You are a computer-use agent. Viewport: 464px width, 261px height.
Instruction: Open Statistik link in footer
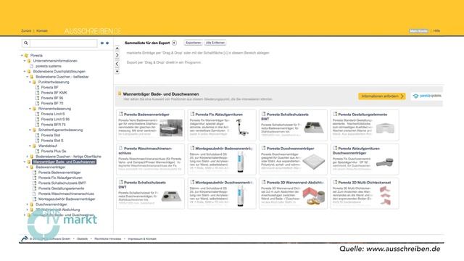click(x=82, y=239)
